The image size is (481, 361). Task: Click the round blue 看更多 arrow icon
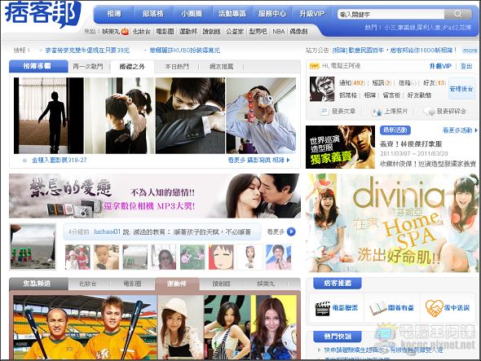291,232
